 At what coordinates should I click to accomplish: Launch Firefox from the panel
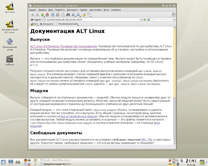click(x=25, y=160)
